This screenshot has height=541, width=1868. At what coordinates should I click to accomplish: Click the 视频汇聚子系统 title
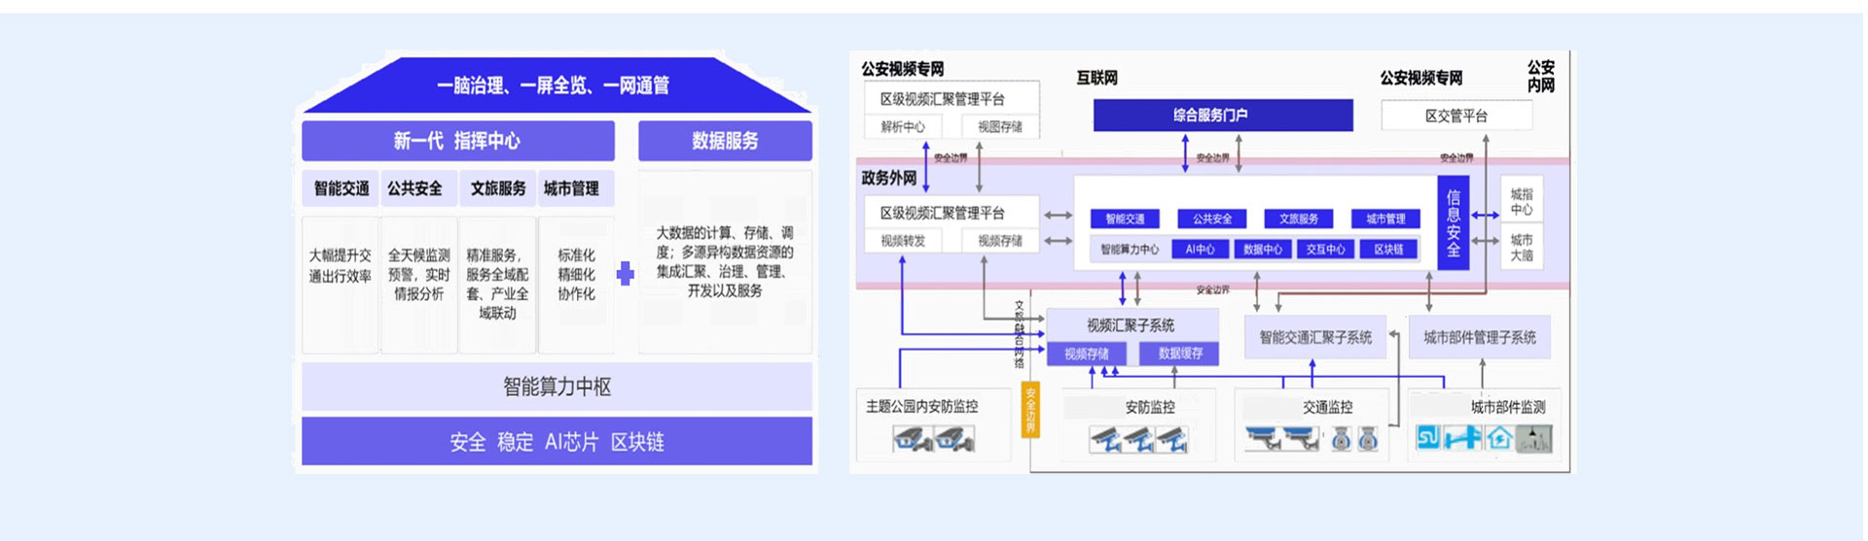coord(1131,325)
